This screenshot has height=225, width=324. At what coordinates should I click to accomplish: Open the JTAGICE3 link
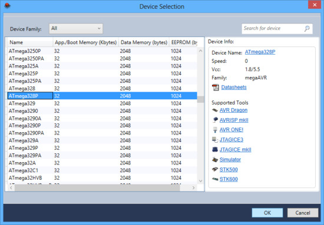click(x=232, y=140)
